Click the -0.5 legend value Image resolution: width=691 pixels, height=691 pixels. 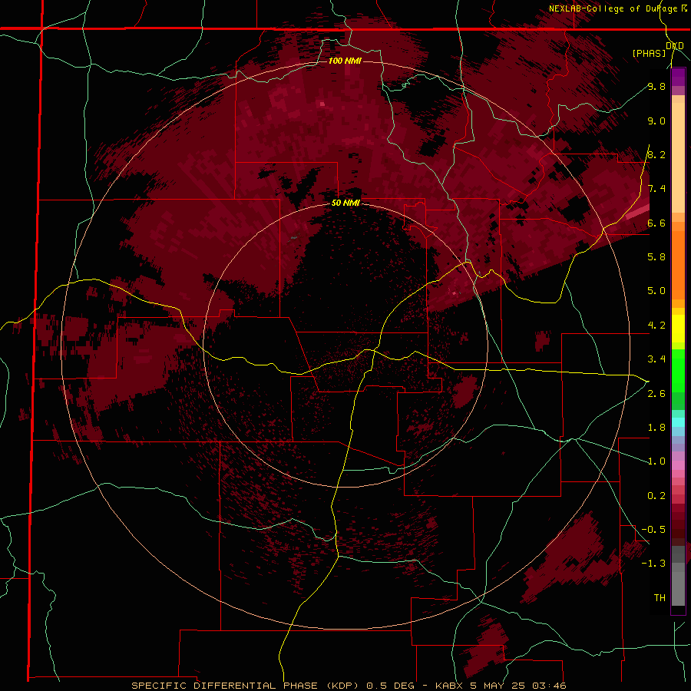click(653, 530)
